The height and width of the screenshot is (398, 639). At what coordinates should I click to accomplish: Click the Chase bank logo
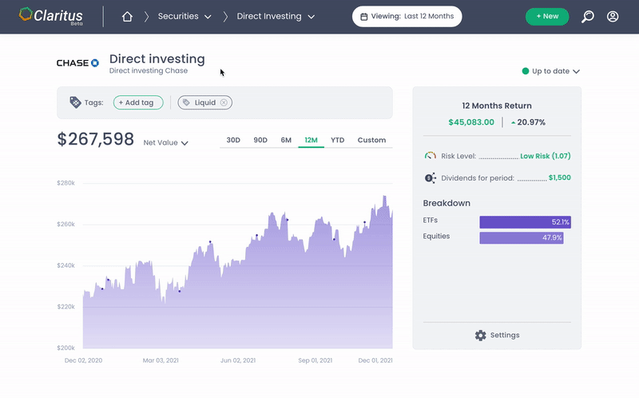click(77, 62)
